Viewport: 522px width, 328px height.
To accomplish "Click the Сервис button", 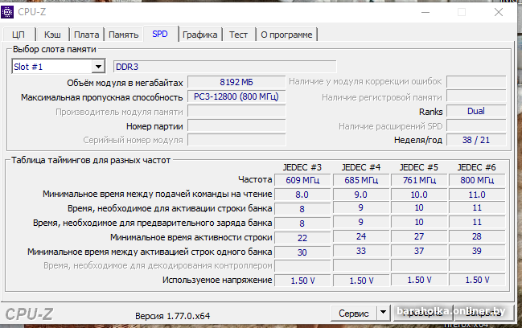I will [x=354, y=314].
